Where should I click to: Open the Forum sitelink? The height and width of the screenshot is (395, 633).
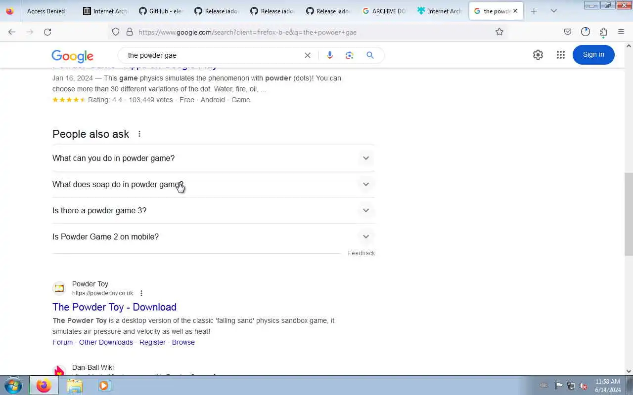62,342
